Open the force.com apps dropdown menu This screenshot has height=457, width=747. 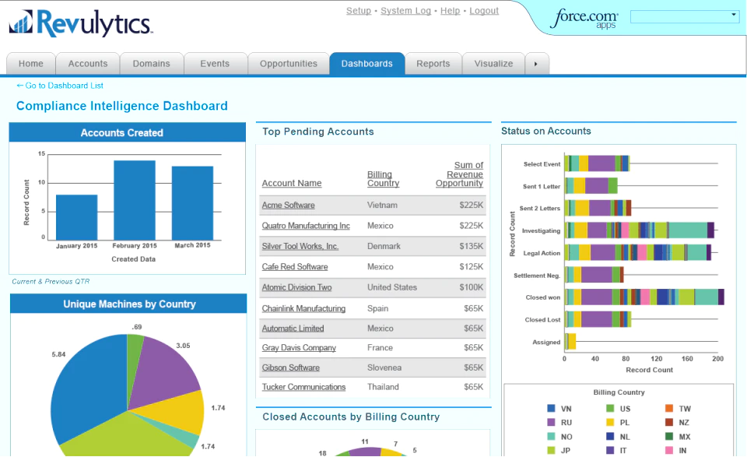pyautogui.click(x=685, y=16)
